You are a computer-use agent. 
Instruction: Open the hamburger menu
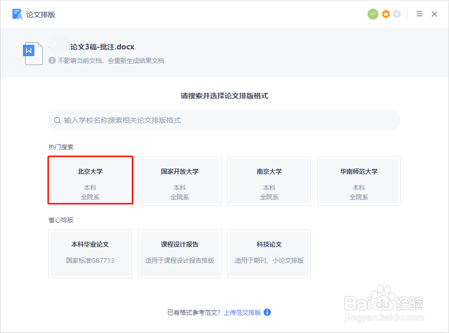click(419, 14)
